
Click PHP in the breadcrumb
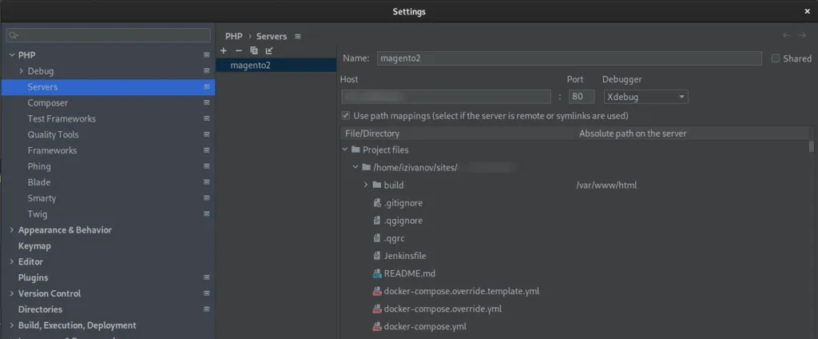click(234, 37)
